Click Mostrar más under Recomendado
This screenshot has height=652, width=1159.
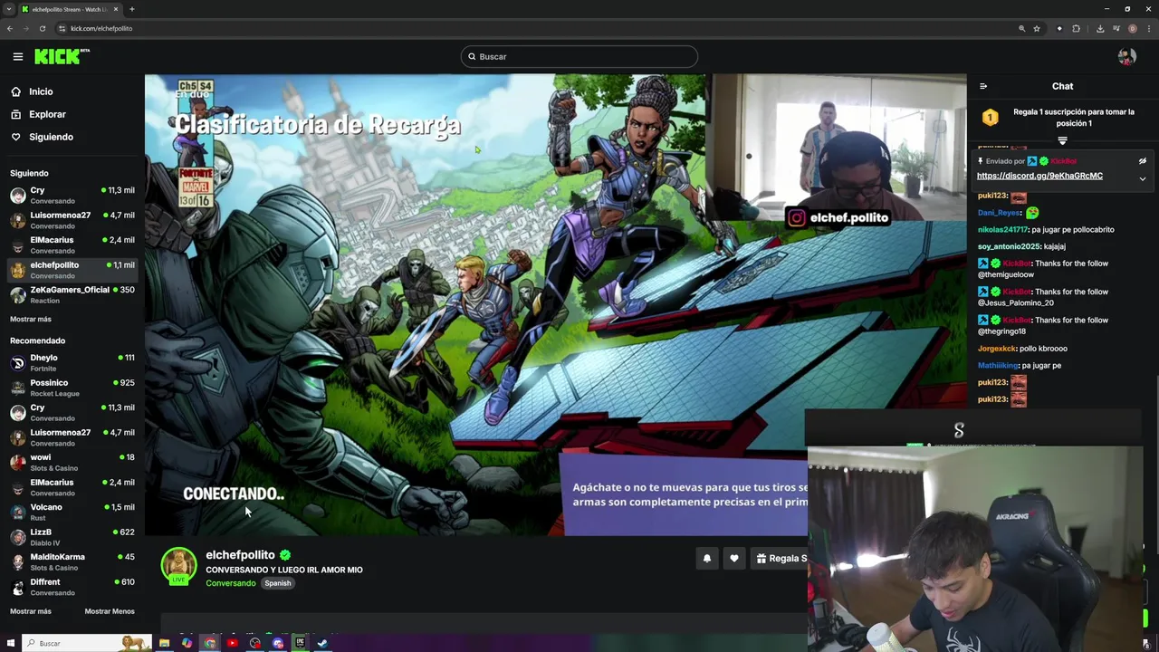(x=31, y=611)
